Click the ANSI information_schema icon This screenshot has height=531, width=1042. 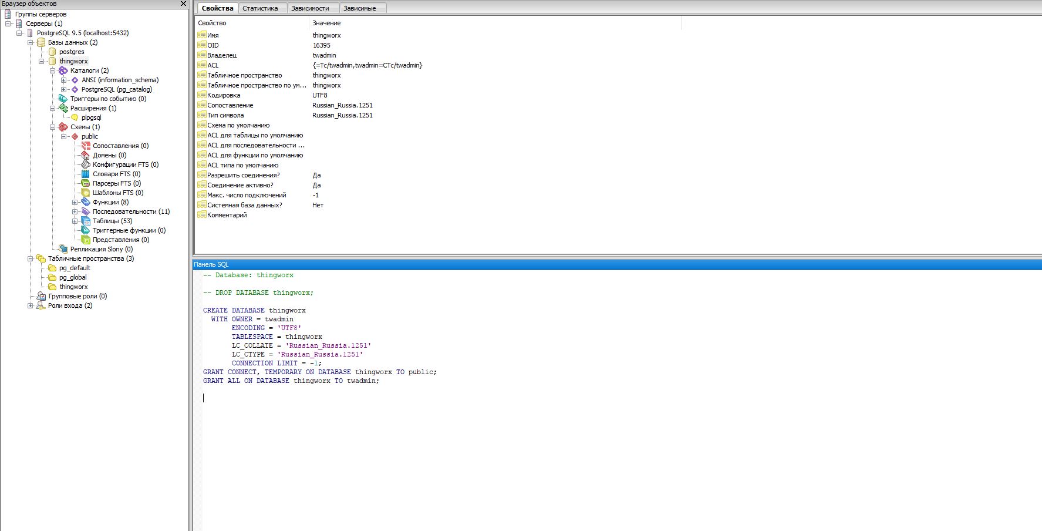[75, 80]
